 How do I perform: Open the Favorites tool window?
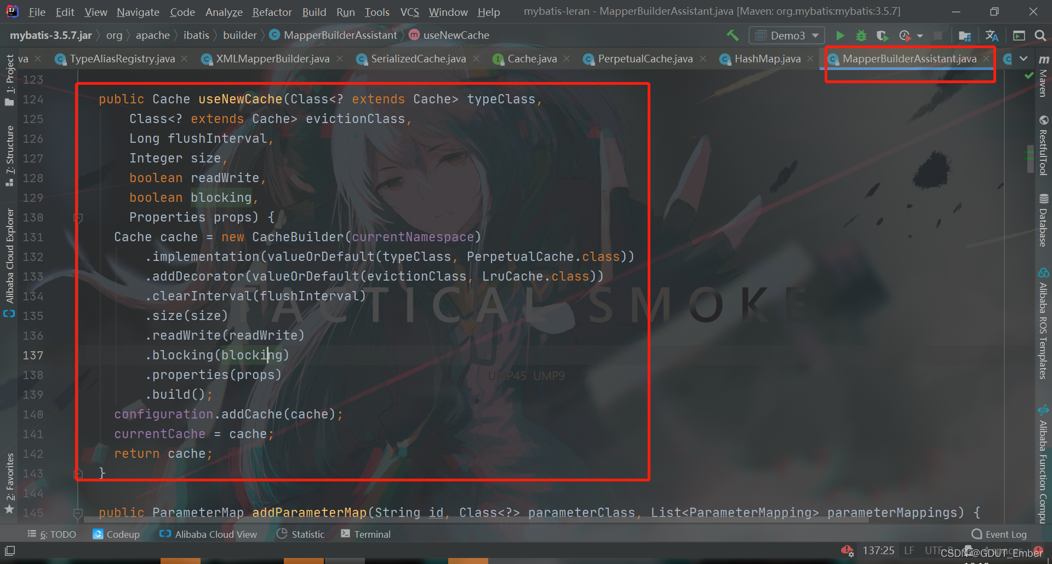point(9,483)
